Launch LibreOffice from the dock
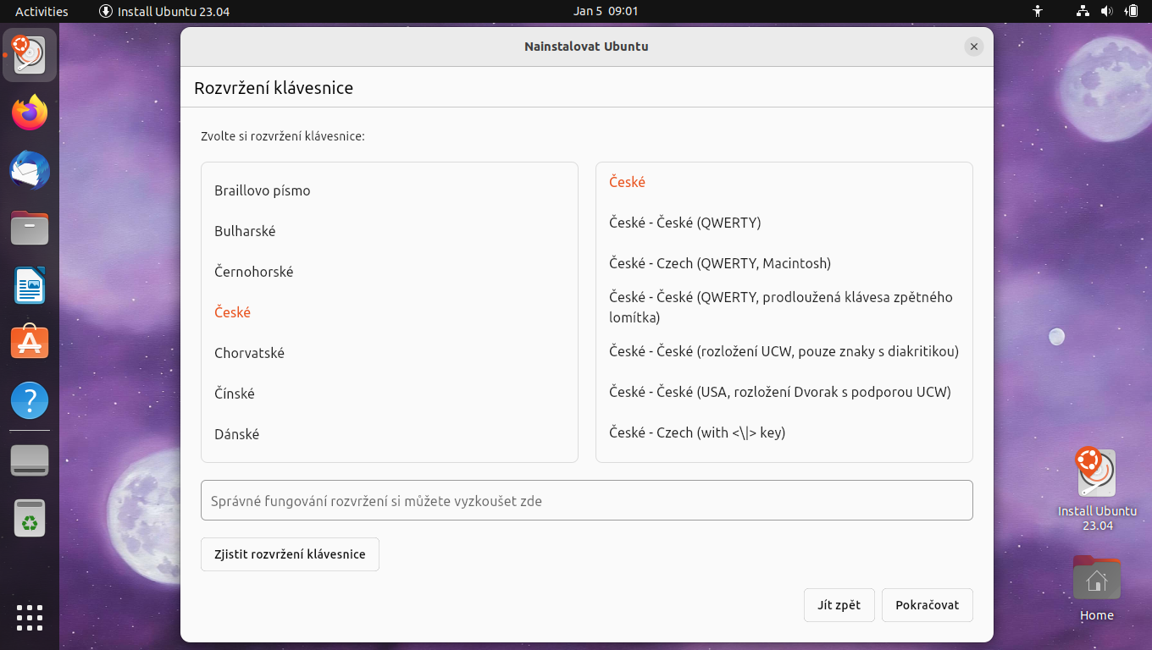This screenshot has width=1152, height=650. tap(29, 285)
